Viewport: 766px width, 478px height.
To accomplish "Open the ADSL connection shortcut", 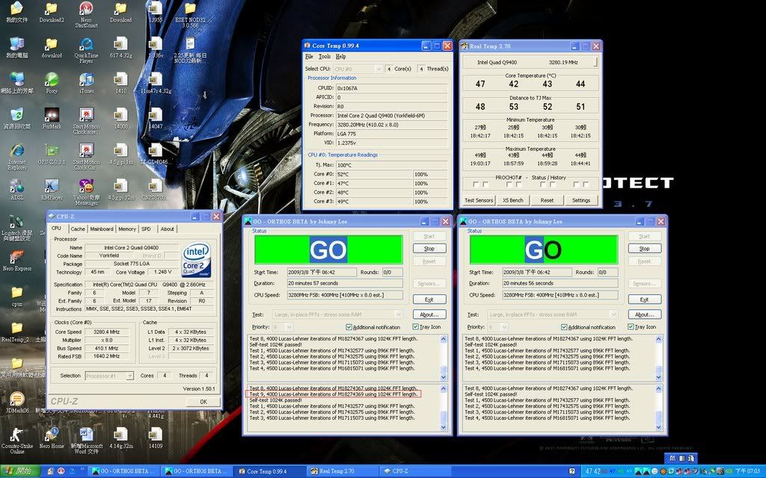I will pos(17,190).
